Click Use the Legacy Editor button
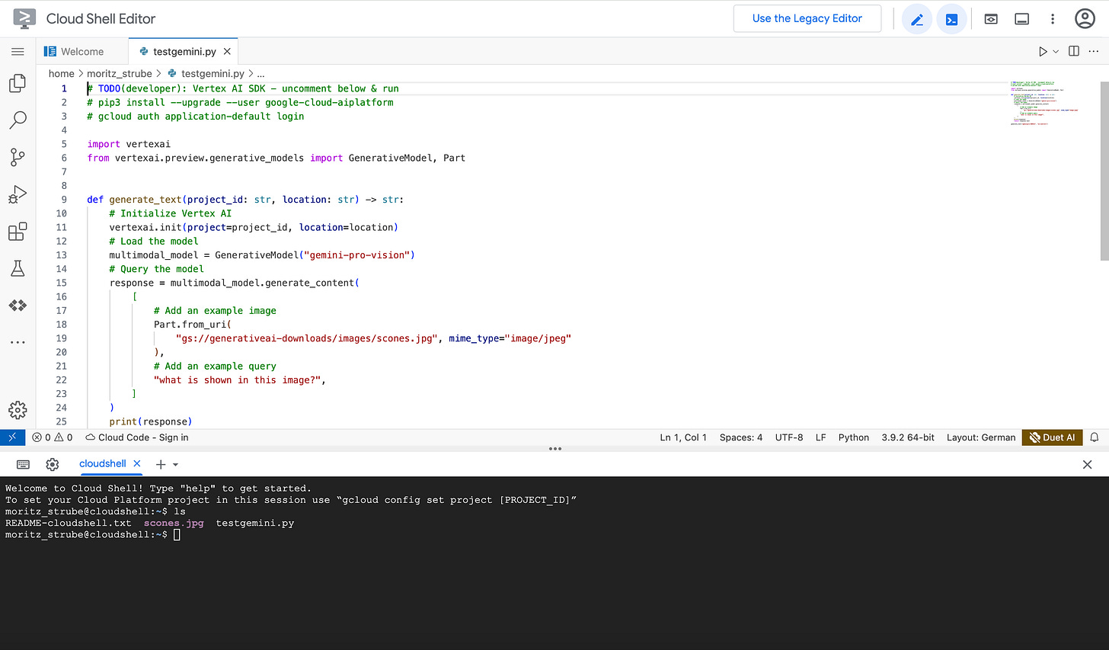 coord(807,19)
